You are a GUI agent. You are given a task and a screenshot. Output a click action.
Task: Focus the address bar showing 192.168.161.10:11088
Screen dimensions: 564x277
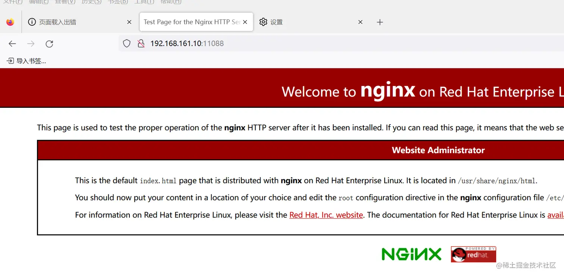[x=341, y=44]
